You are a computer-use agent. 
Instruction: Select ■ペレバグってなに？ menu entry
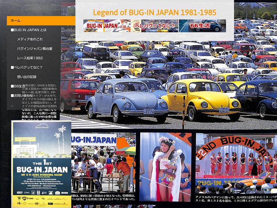coord(27,67)
